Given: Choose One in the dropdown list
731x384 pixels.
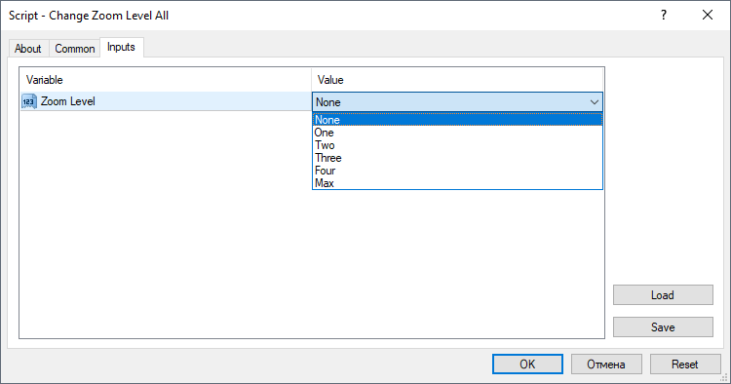Looking at the screenshot, I should [457, 133].
